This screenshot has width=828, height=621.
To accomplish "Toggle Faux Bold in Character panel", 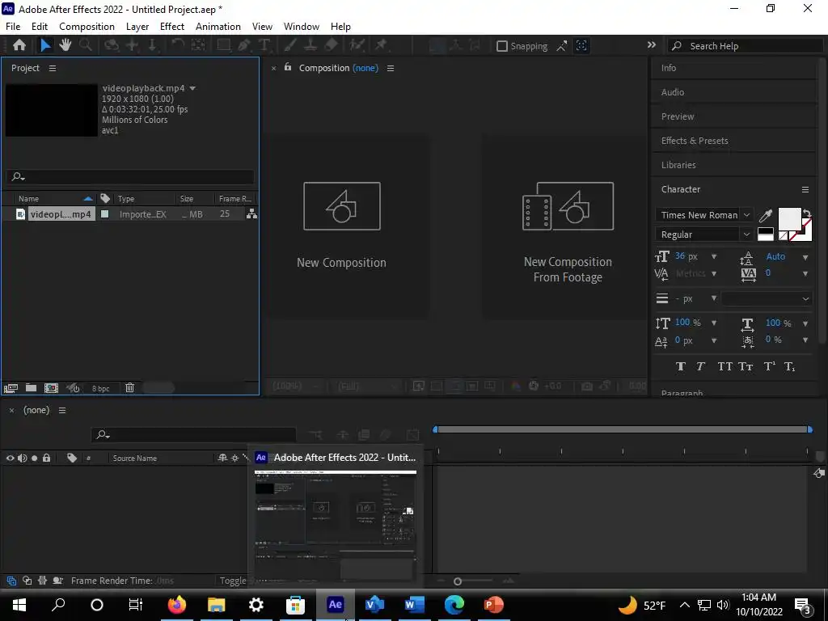I will pos(681,366).
